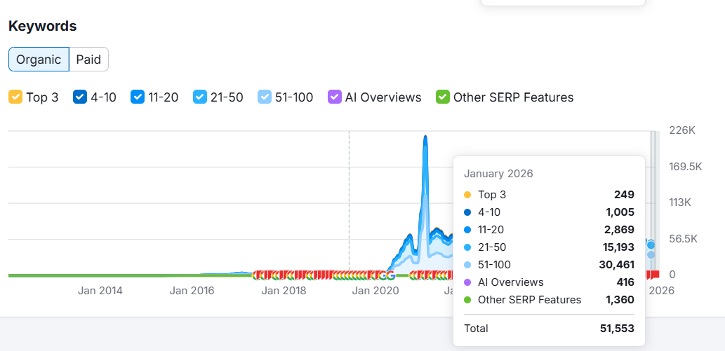Image resolution: width=725 pixels, height=351 pixels.
Task: Uncheck the Top 3 checkbox
Action: [x=15, y=97]
